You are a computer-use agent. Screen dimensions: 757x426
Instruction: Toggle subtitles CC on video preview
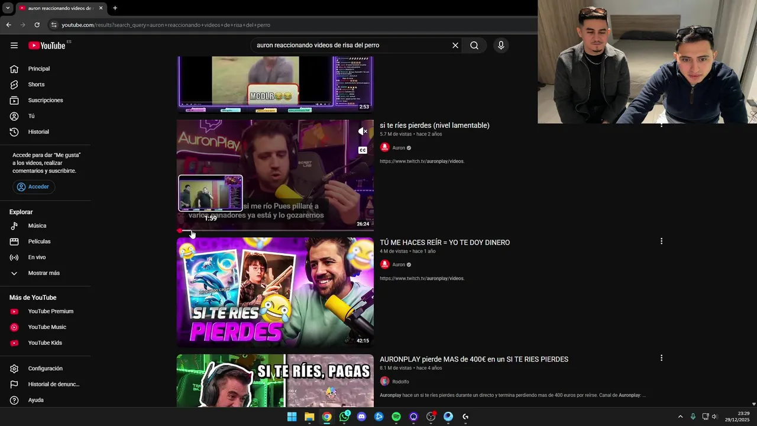click(363, 150)
